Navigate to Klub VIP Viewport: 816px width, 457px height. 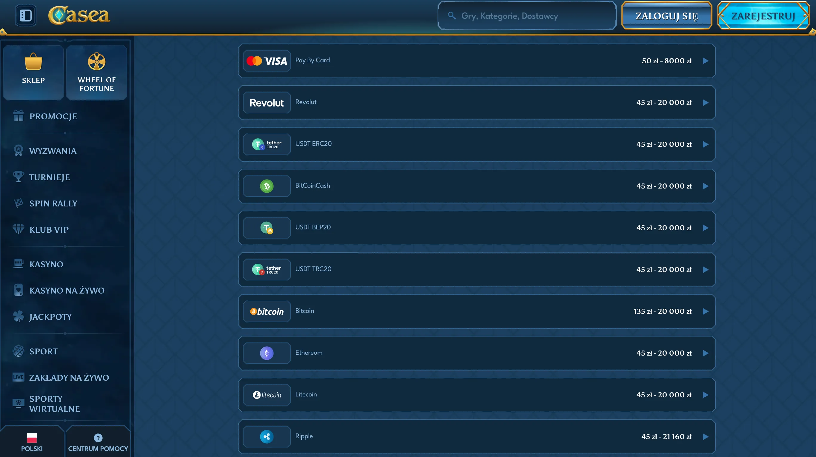tap(49, 230)
